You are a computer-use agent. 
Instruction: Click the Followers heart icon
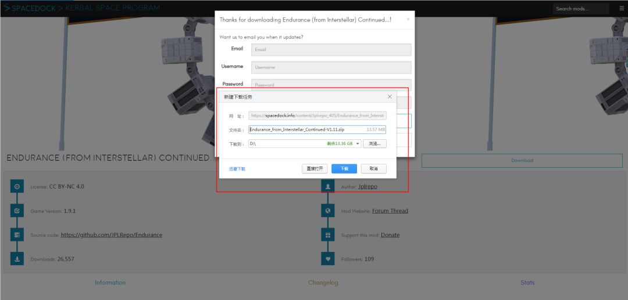pyautogui.click(x=327, y=259)
